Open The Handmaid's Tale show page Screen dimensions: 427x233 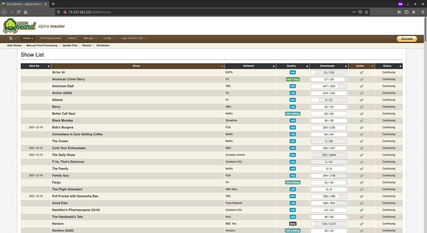[x=67, y=217]
